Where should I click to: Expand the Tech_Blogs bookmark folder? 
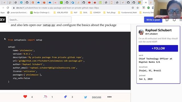109,12
